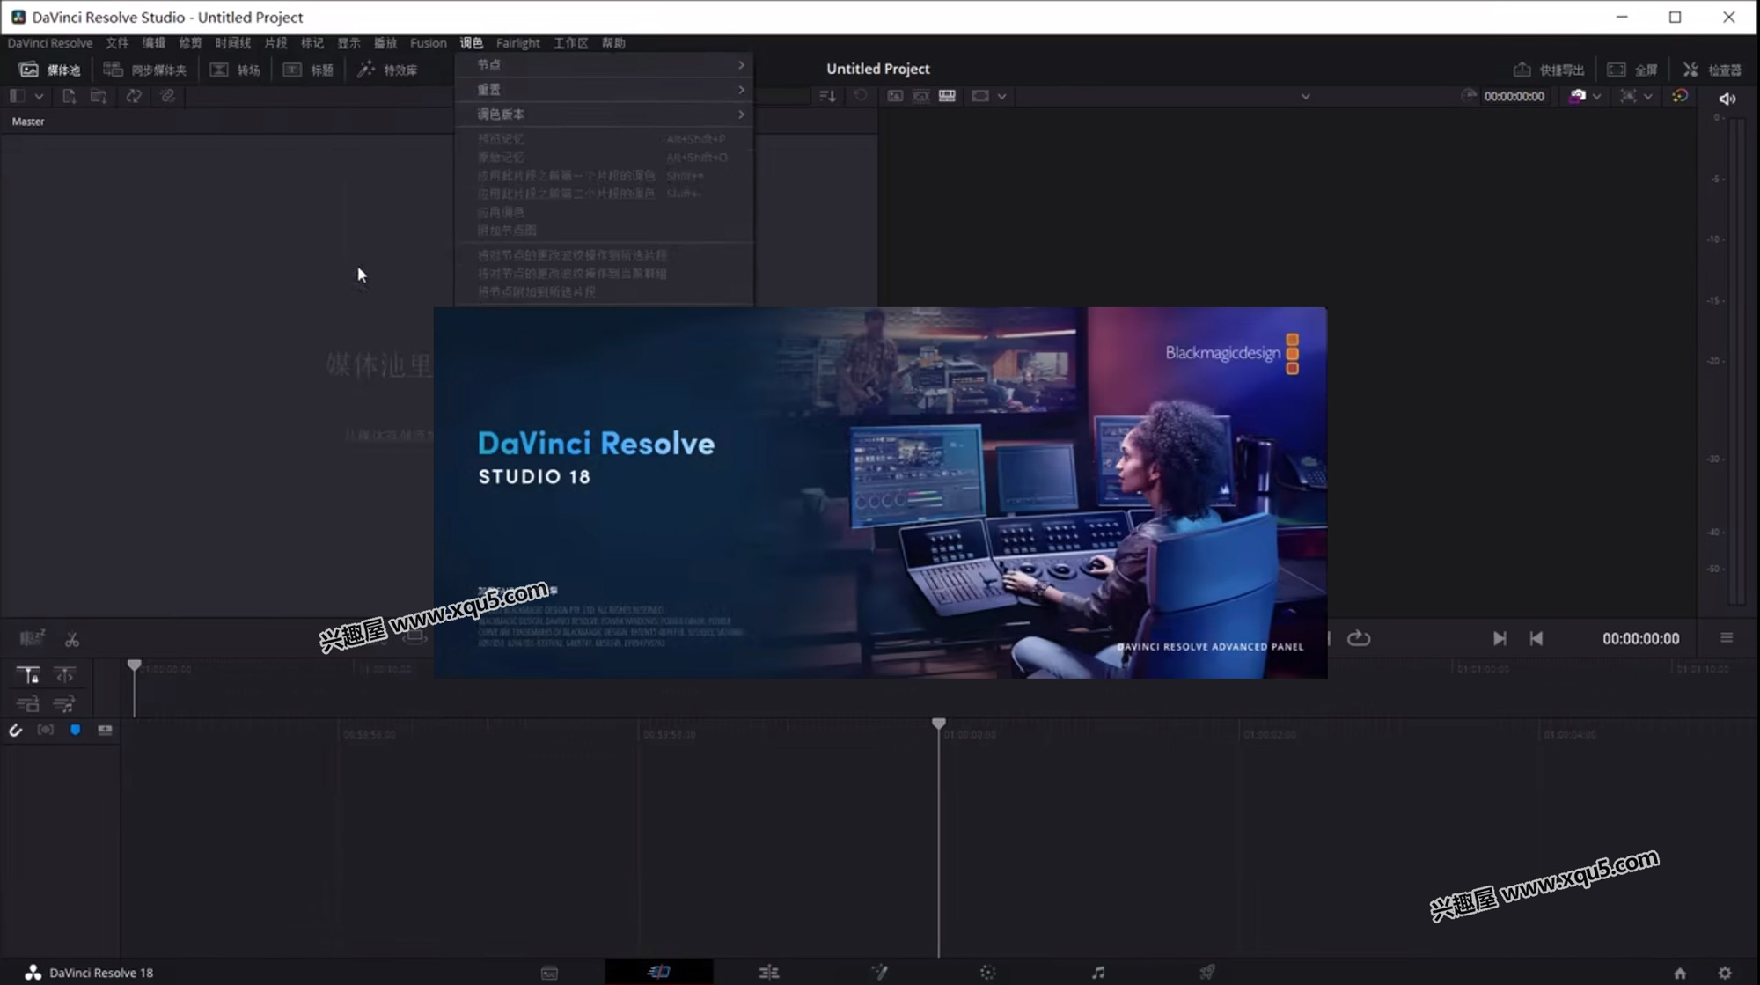The image size is (1760, 985).
Task: Click the Boring Detector icon
Action: click(x=32, y=638)
